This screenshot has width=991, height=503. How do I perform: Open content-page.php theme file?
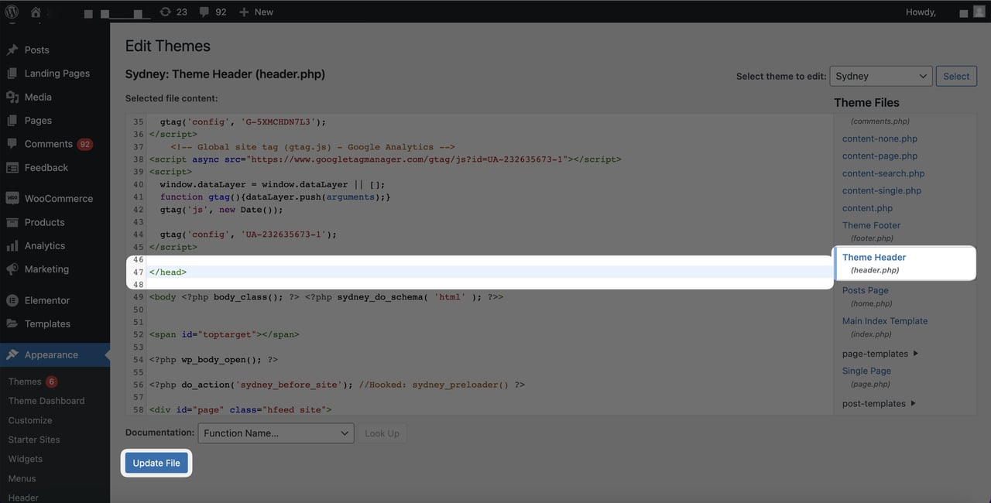pos(880,156)
